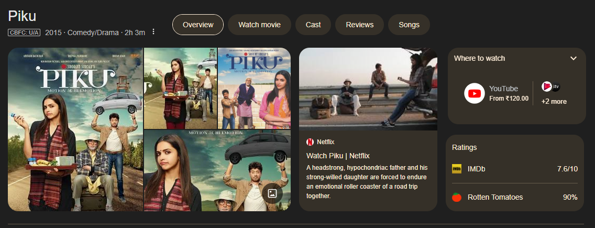Screen dimensions: 595x228
Task: Click the Rotten Tomatoes 90% rating
Action: pyautogui.click(x=570, y=197)
